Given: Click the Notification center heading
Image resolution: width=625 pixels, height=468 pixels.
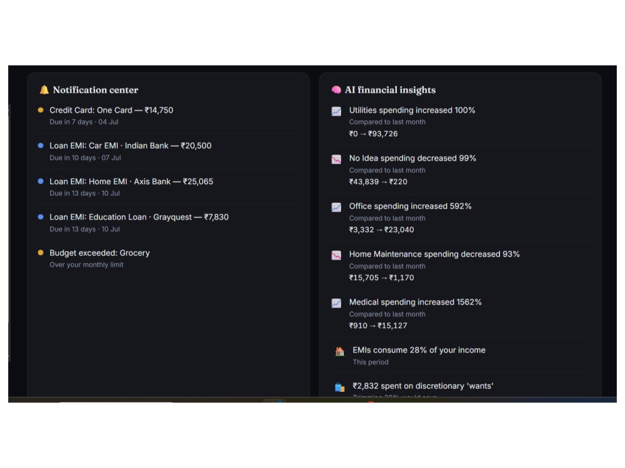Looking at the screenshot, I should tap(96, 90).
